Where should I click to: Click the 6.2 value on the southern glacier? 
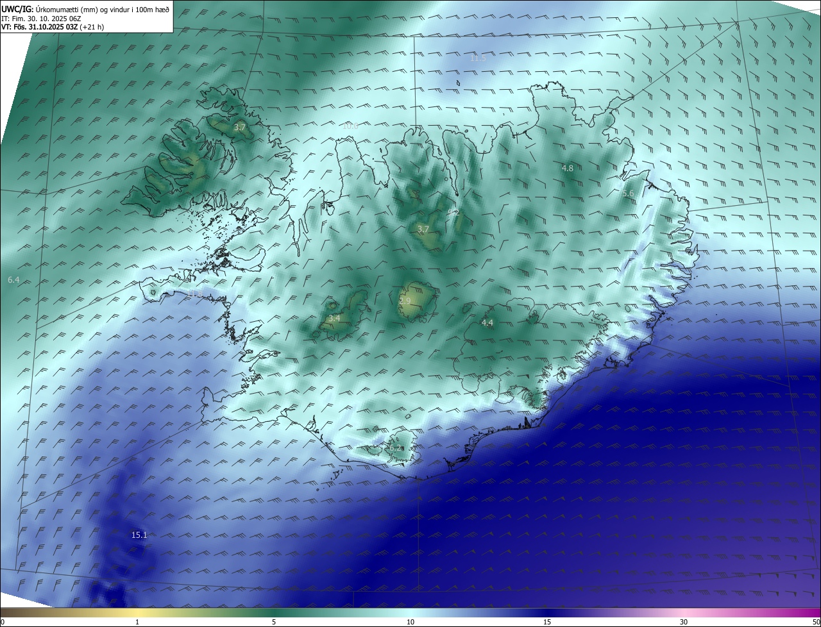coord(395,448)
